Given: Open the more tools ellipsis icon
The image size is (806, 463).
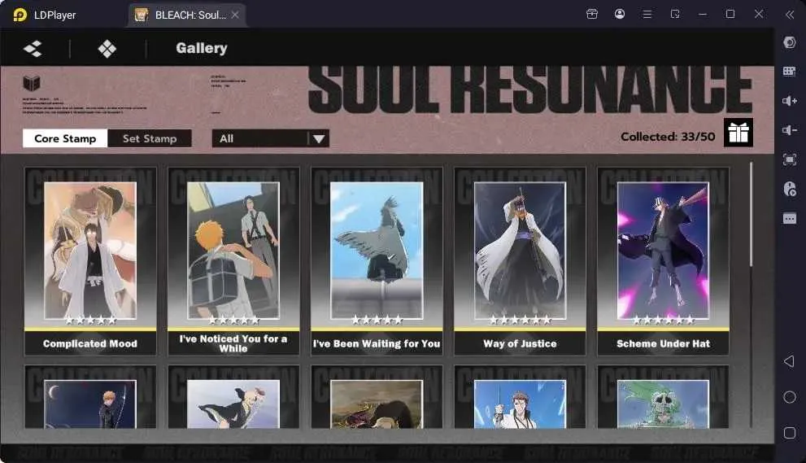Looking at the screenshot, I should (790, 219).
